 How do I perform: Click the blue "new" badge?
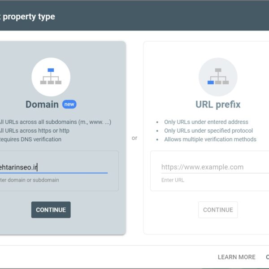coord(69,104)
